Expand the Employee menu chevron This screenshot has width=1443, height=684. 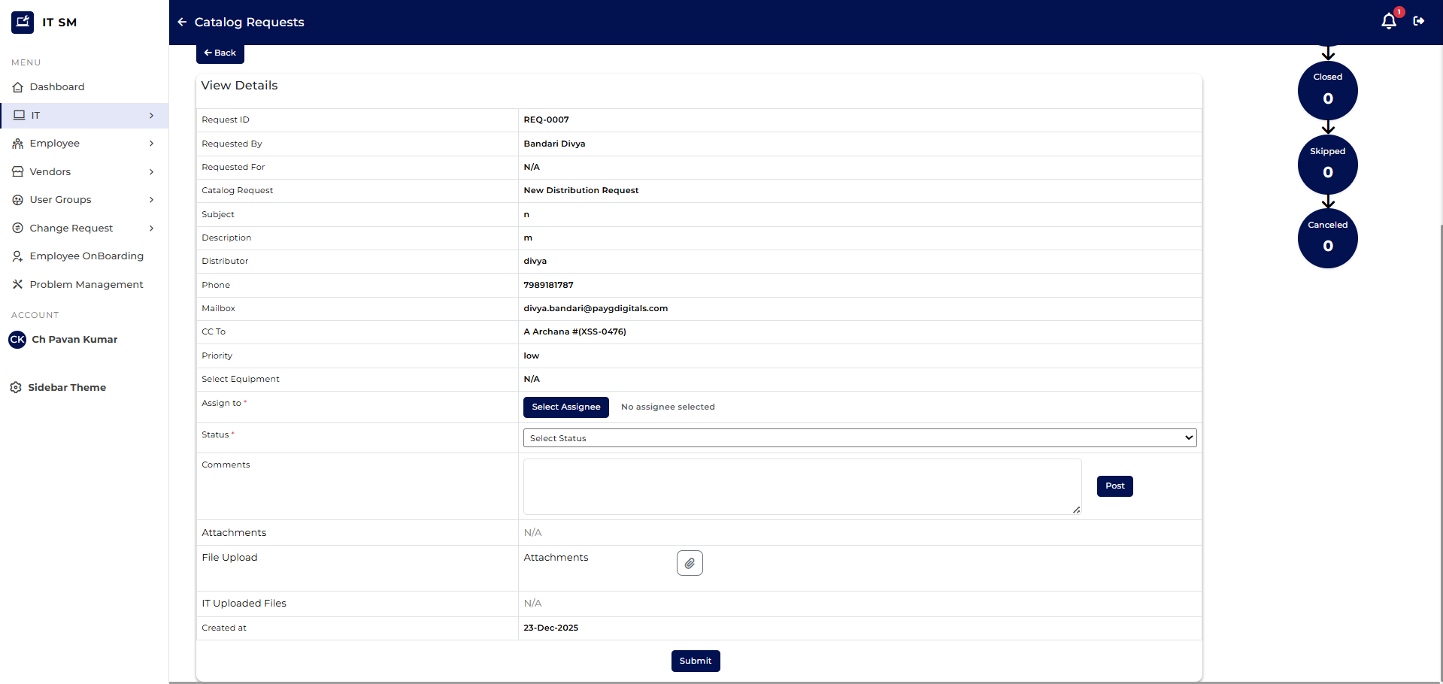coord(151,144)
